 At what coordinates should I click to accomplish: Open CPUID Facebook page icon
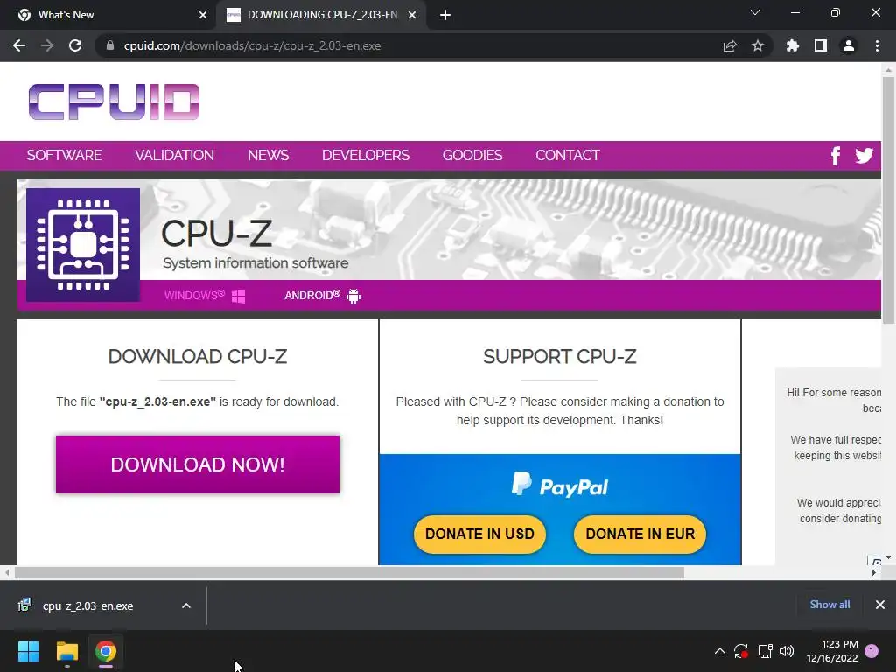click(835, 156)
